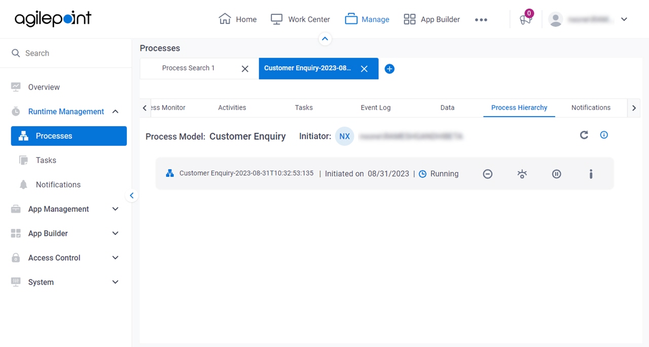Click the sidebar search magnifier icon

coord(16,53)
